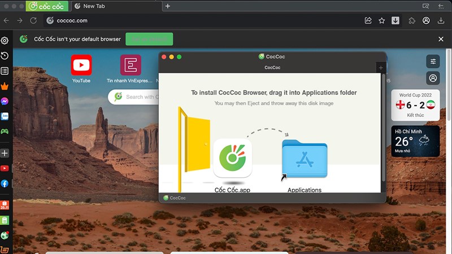The width and height of the screenshot is (452, 254).
Task: Open the YouTube speed dial tile
Action: coord(81,69)
